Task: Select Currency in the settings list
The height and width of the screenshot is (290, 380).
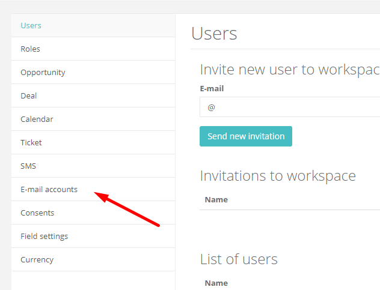Action: tap(93, 259)
